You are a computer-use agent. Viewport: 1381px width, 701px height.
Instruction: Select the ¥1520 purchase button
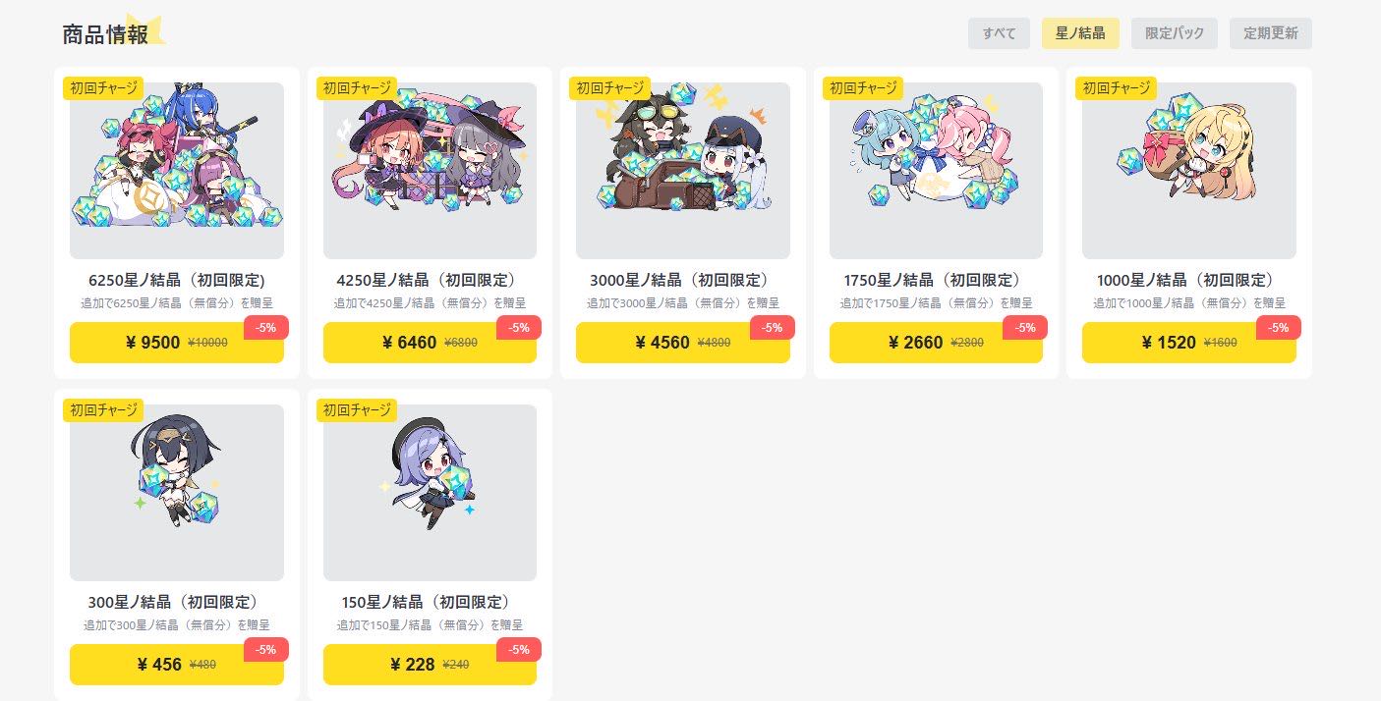click(1189, 343)
